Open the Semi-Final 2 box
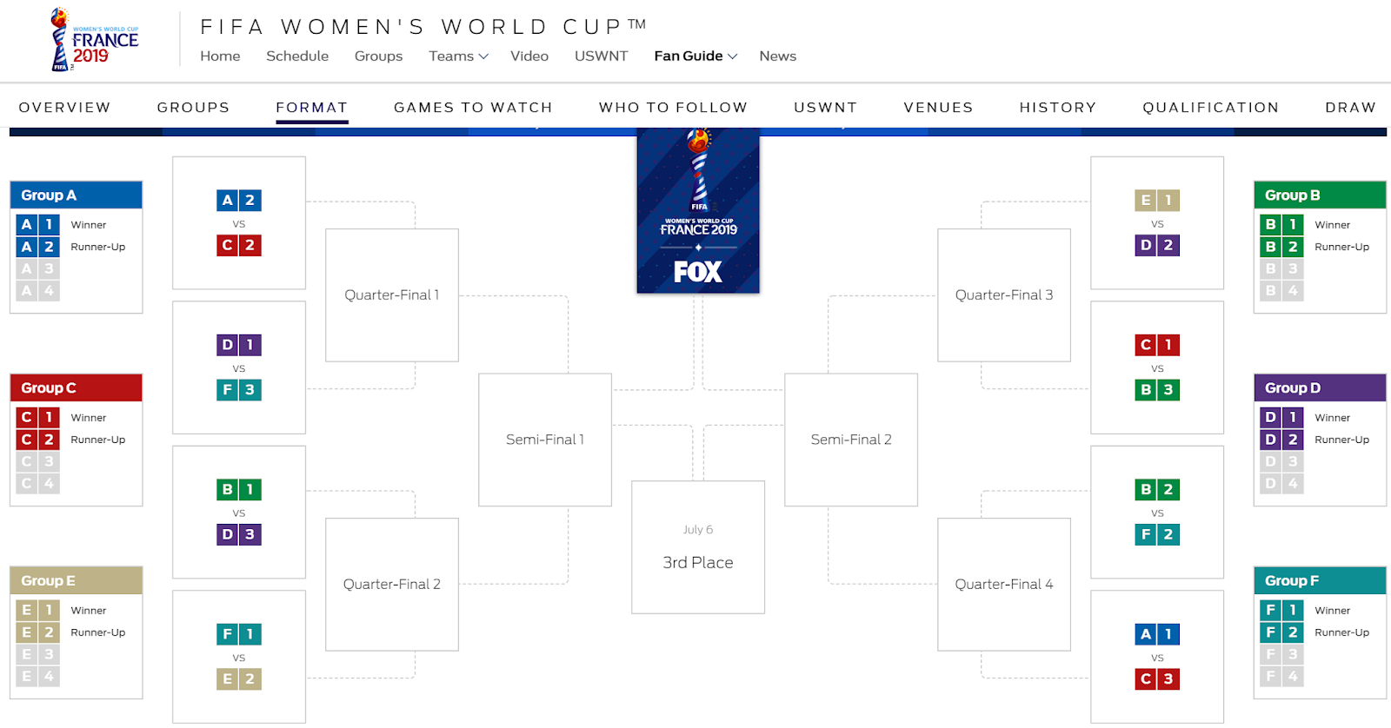The width and height of the screenshot is (1391, 728). click(x=851, y=440)
